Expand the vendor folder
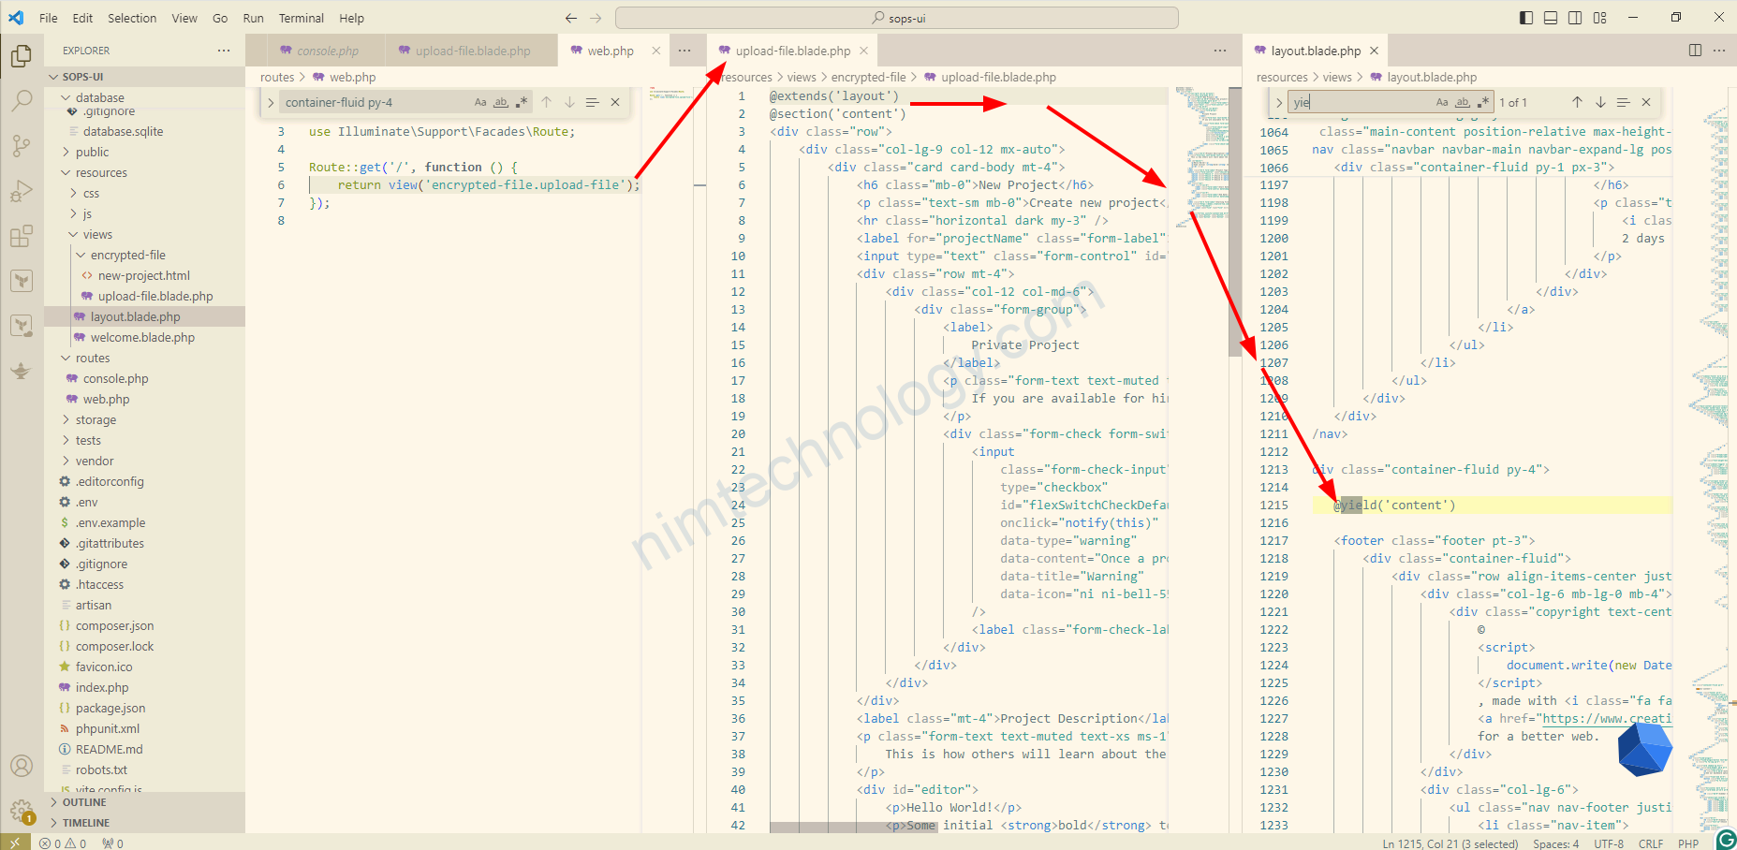The image size is (1737, 850). click(x=95, y=461)
